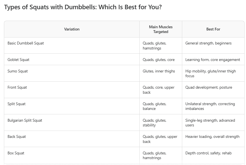The height and width of the screenshot is (165, 246).
Task: Click the Main Muscles Targeted column header
Action: tap(161, 29)
